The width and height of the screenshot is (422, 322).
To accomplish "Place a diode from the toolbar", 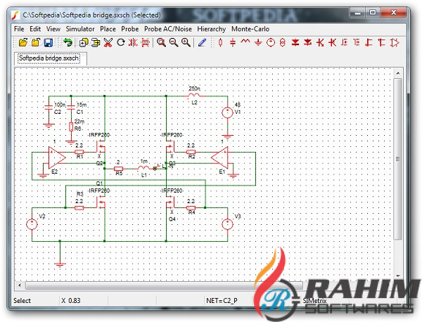I will pos(307,42).
